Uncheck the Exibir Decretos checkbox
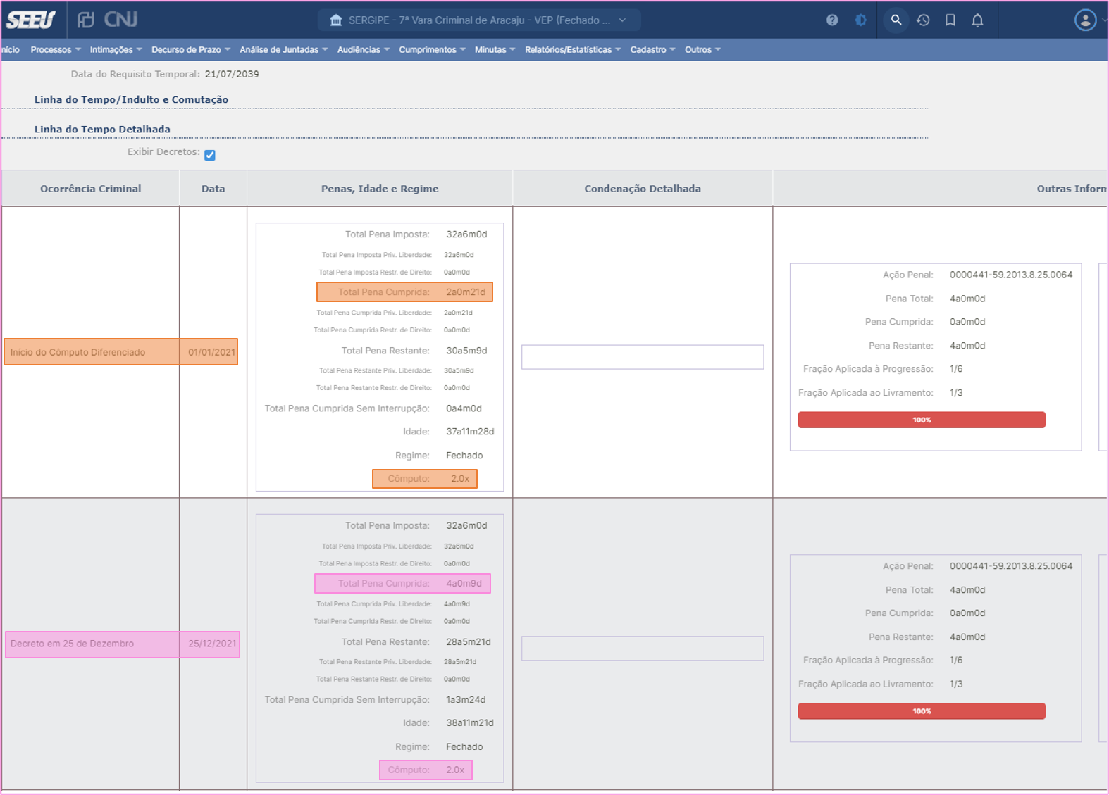Image resolution: width=1109 pixels, height=795 pixels. pyautogui.click(x=210, y=155)
